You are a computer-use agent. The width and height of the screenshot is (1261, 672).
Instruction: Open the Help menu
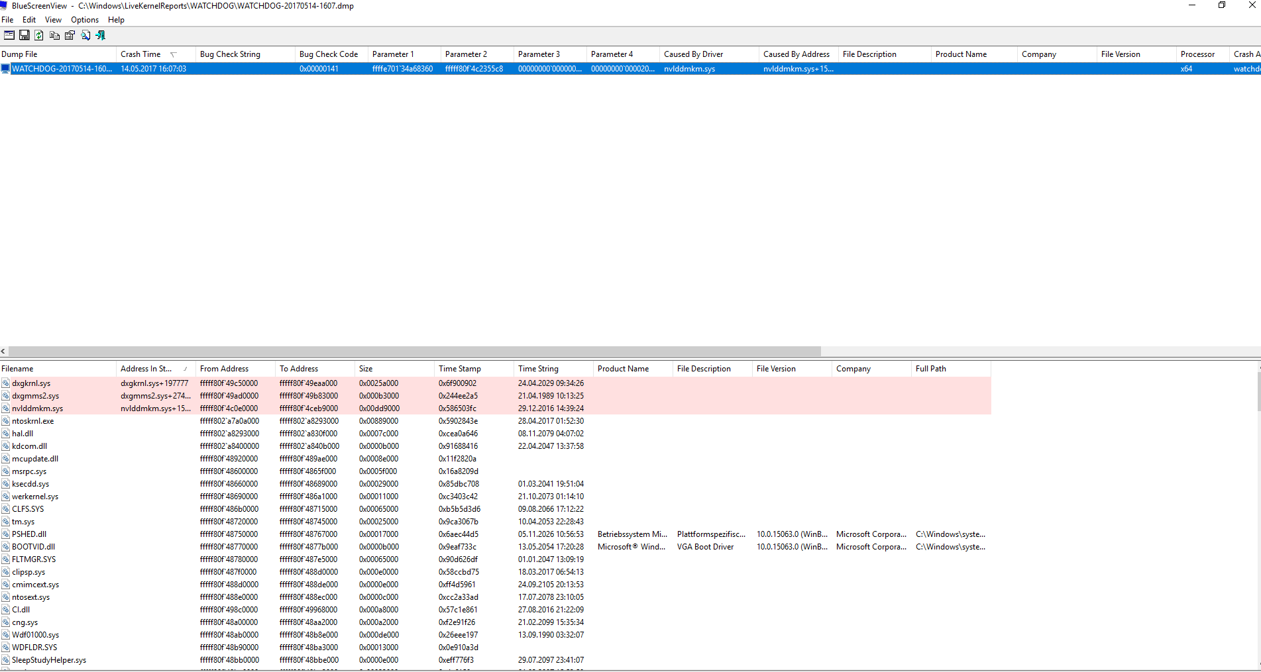[x=116, y=20]
